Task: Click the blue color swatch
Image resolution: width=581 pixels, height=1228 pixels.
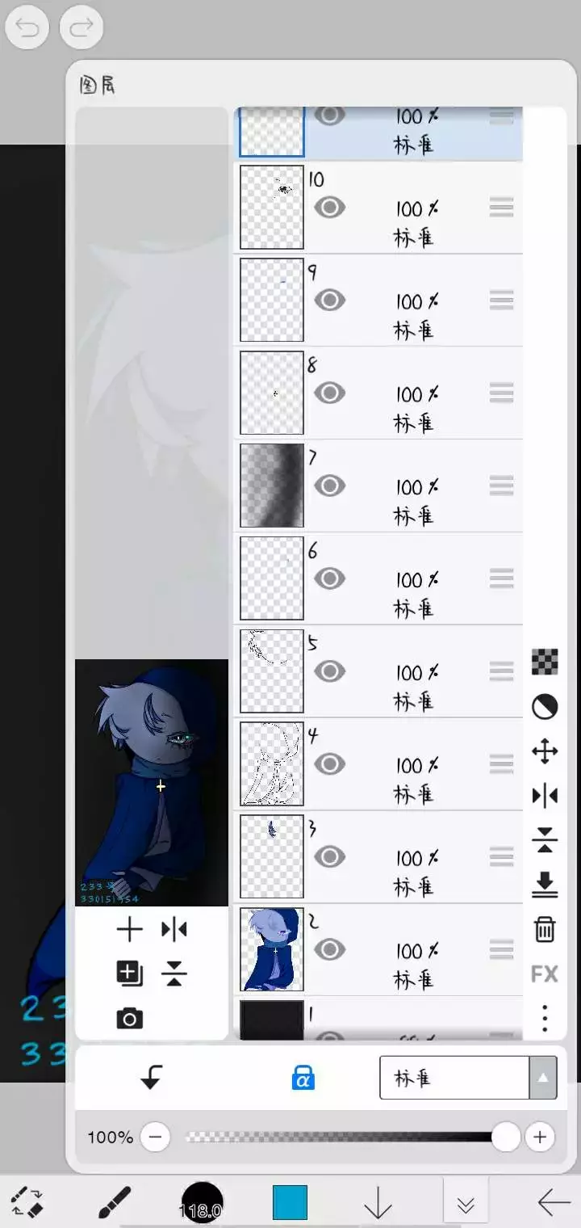Action: (290, 1202)
